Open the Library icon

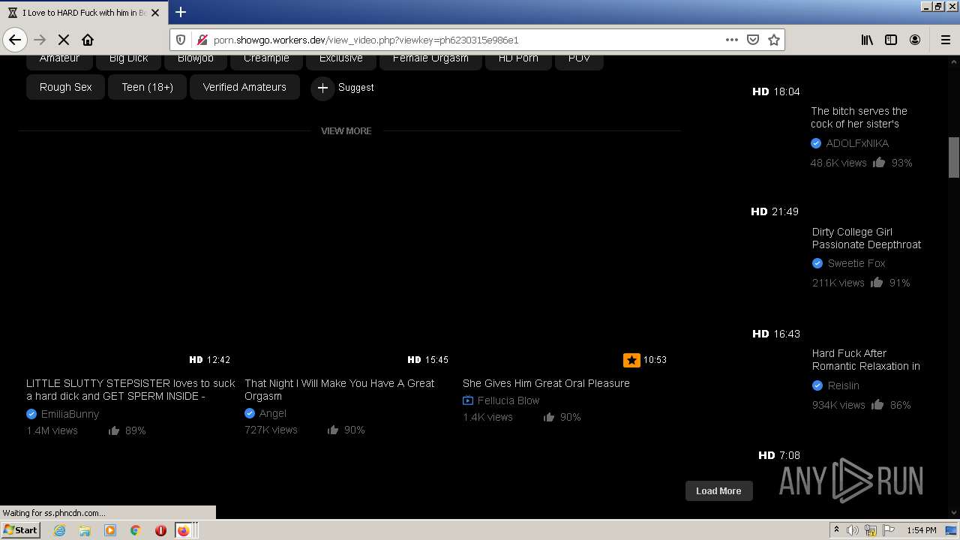pyautogui.click(x=867, y=40)
